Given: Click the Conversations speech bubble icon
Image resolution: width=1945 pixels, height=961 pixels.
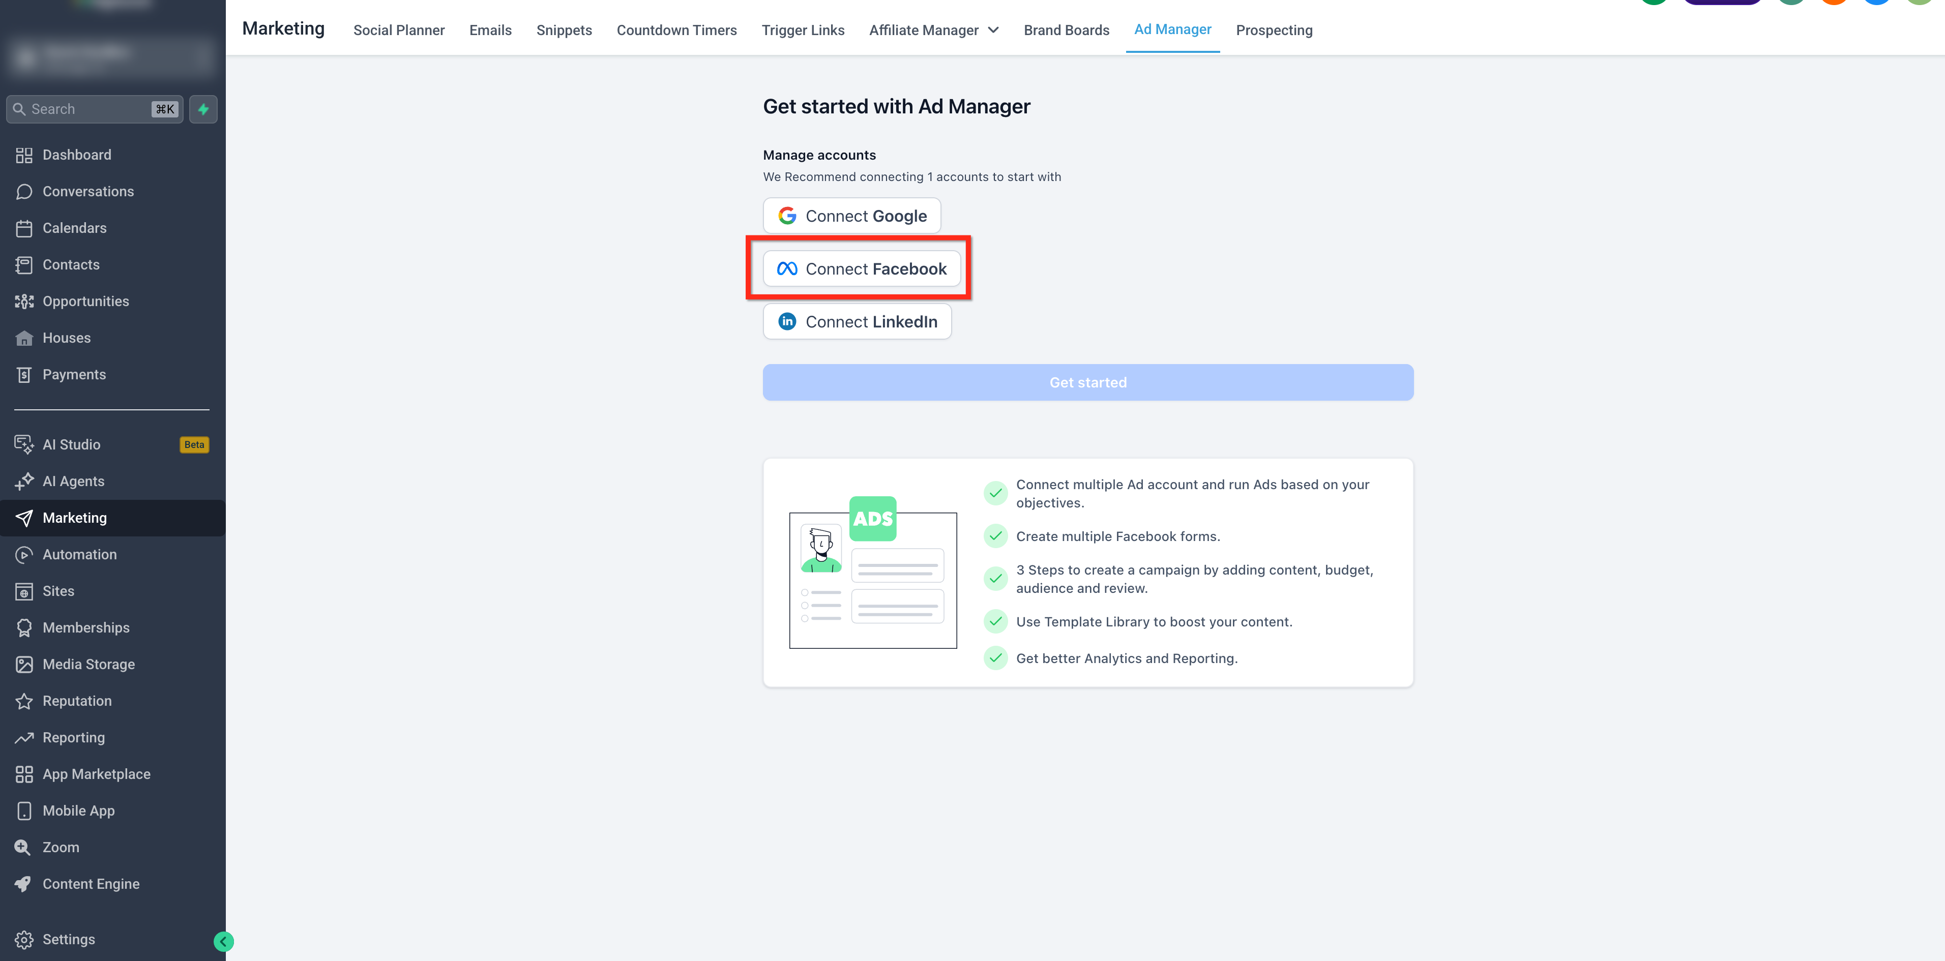Looking at the screenshot, I should (24, 192).
